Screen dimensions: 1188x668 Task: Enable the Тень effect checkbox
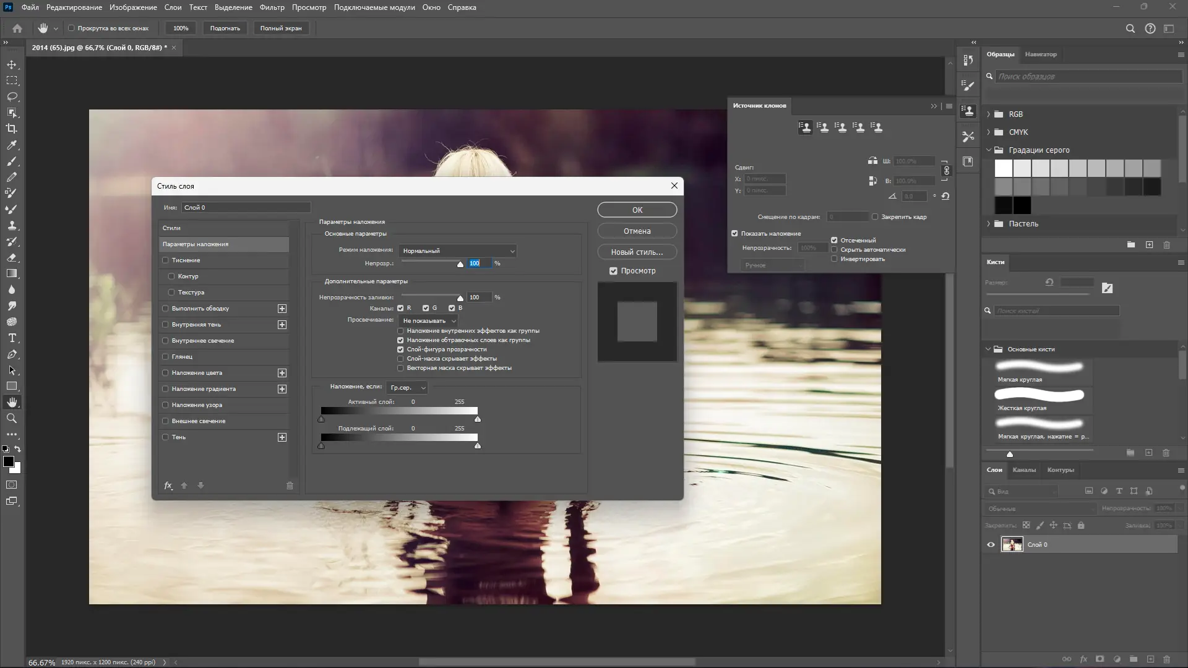pos(165,437)
